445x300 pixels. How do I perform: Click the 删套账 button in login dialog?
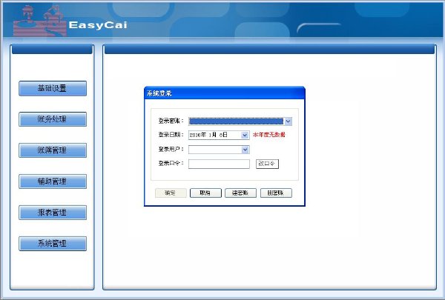(276, 193)
